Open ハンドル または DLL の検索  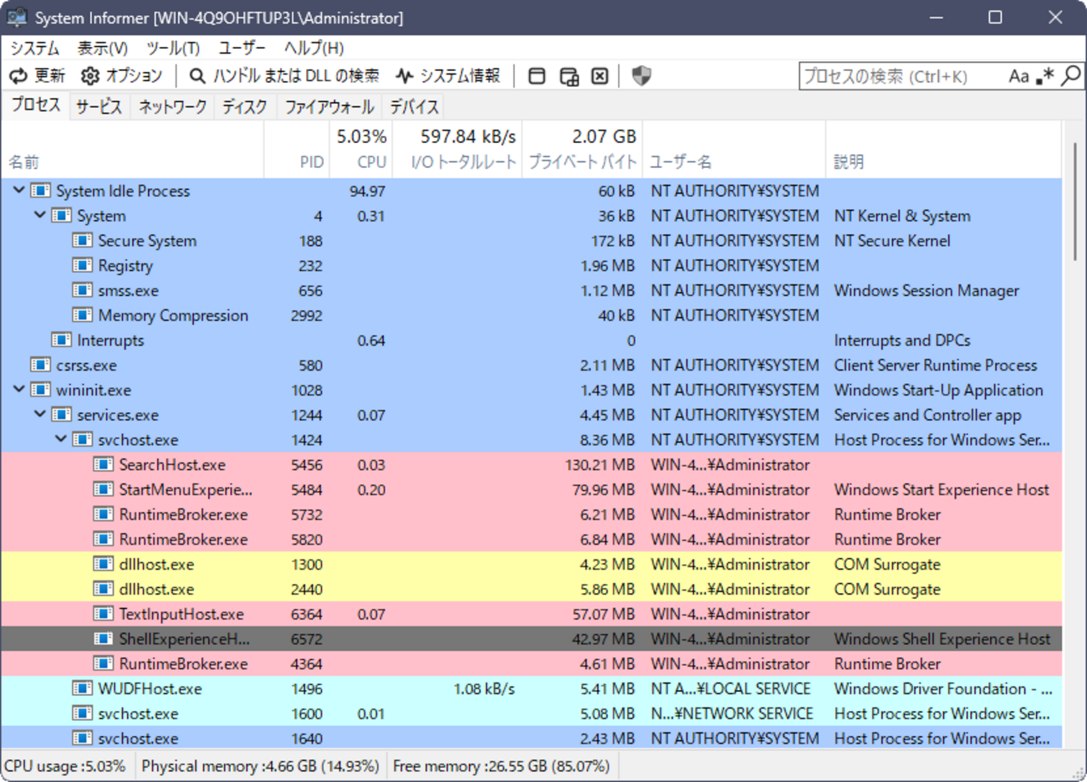pyautogui.click(x=284, y=76)
